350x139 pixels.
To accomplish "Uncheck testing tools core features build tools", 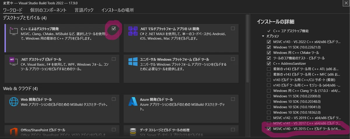I will (269, 58).
